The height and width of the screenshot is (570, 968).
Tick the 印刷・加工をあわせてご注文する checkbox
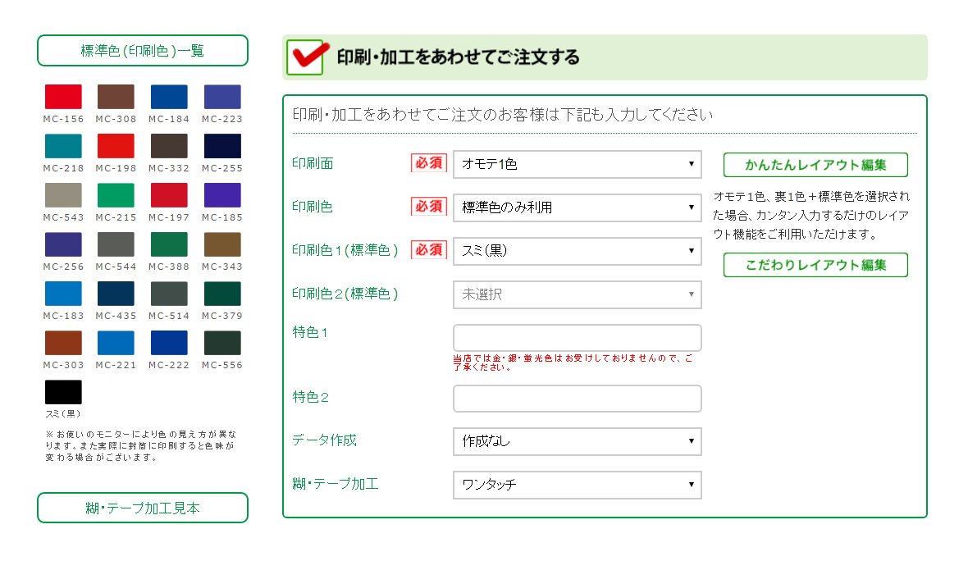[x=306, y=57]
